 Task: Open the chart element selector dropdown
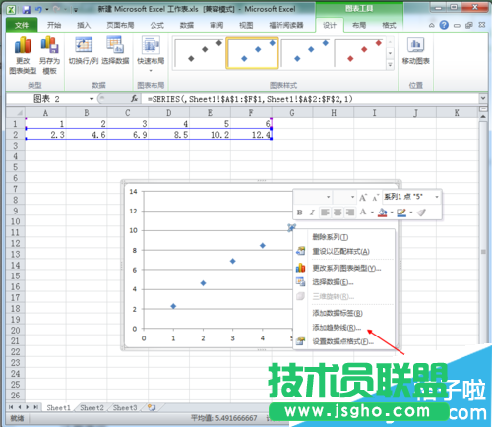437,197
